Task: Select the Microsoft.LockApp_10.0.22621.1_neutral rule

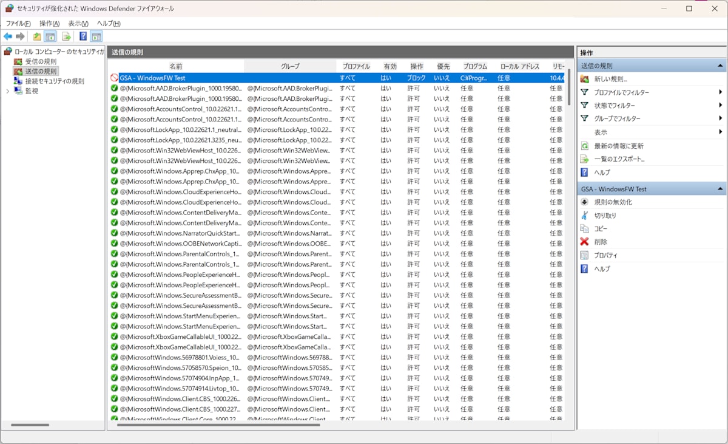Action: point(181,129)
